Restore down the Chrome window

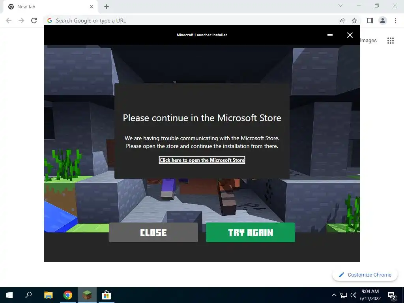point(377,6)
